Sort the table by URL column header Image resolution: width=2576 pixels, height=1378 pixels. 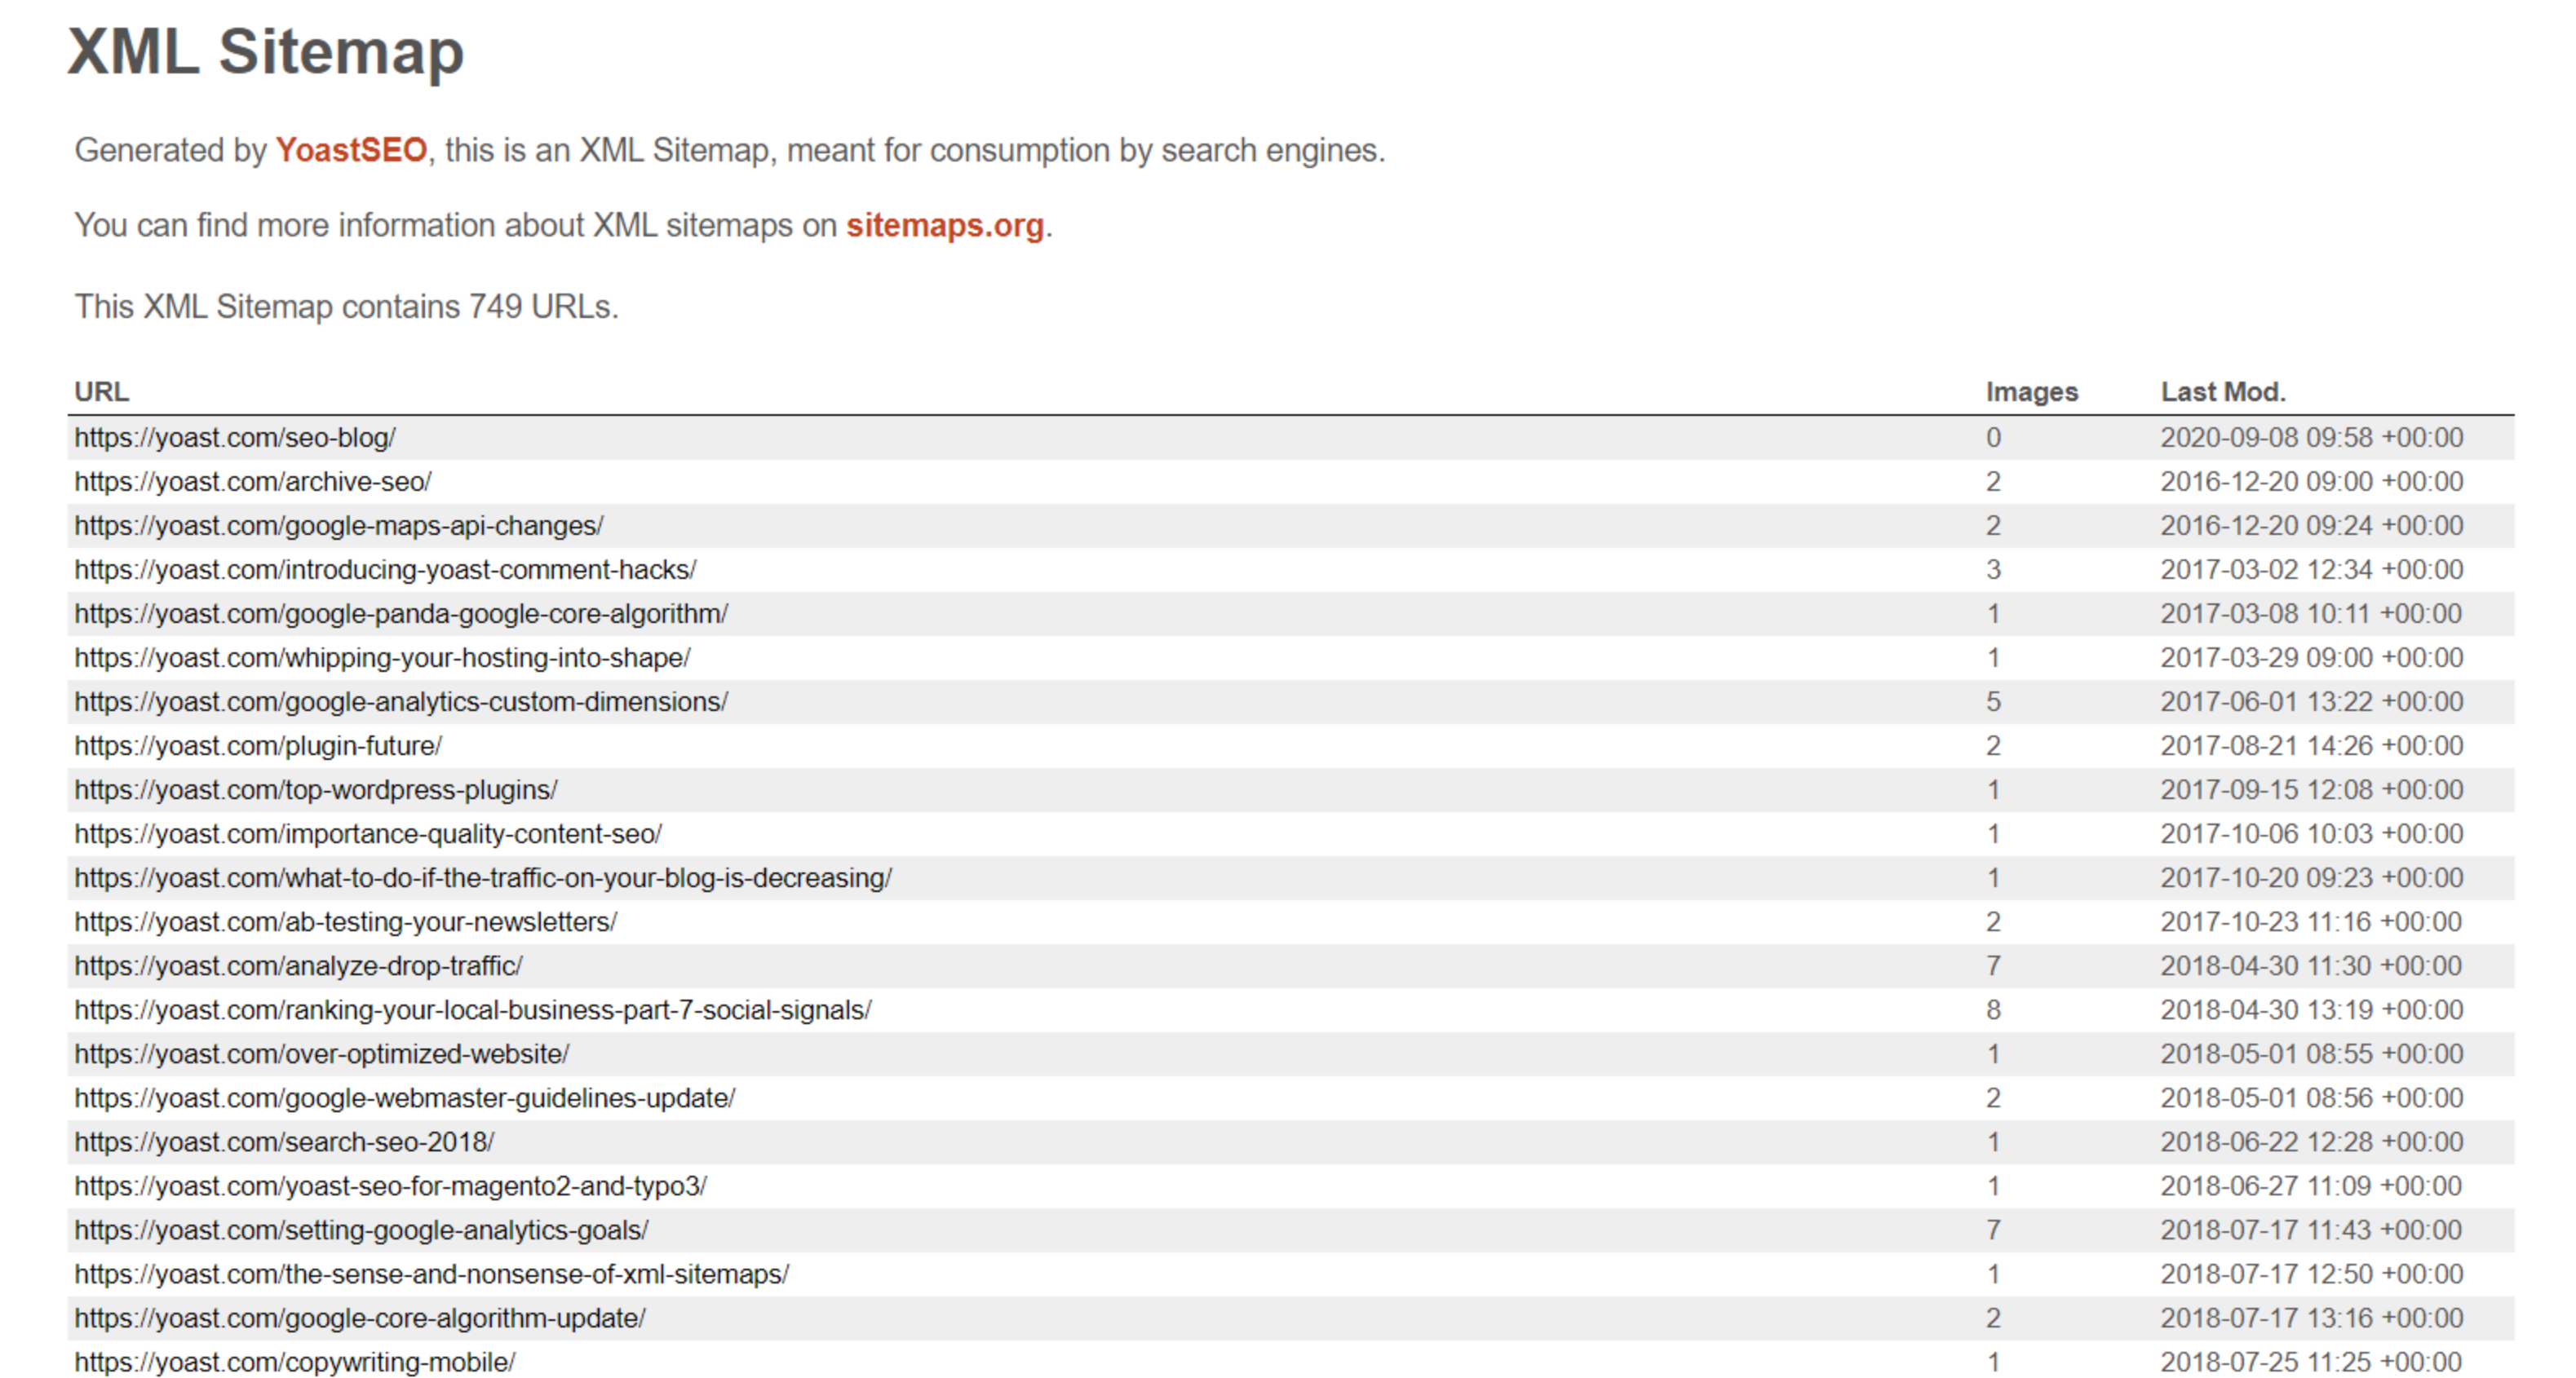pyautogui.click(x=101, y=391)
